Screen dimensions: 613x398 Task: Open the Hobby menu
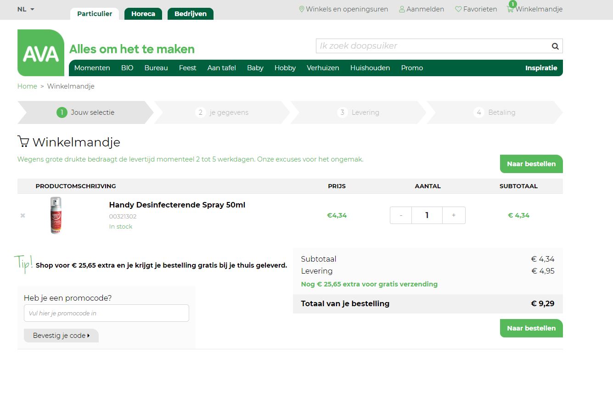(285, 68)
